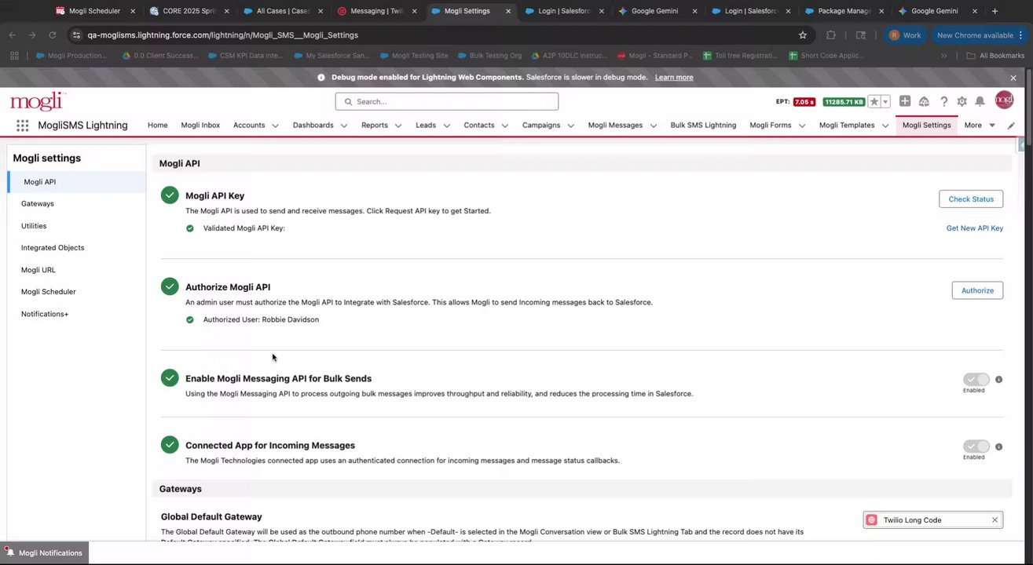Image resolution: width=1033 pixels, height=565 pixels.
Task: Toggle Connected App for Incoming Messages
Action: (976, 447)
